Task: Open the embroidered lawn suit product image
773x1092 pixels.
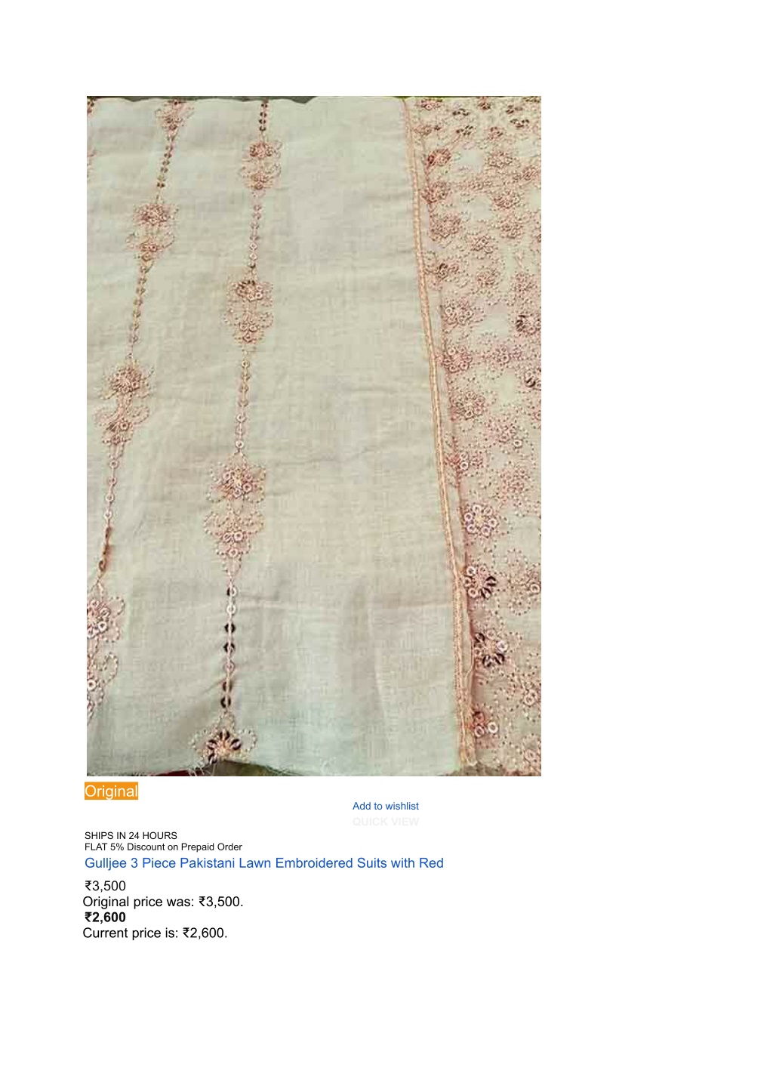Action: [x=314, y=436]
